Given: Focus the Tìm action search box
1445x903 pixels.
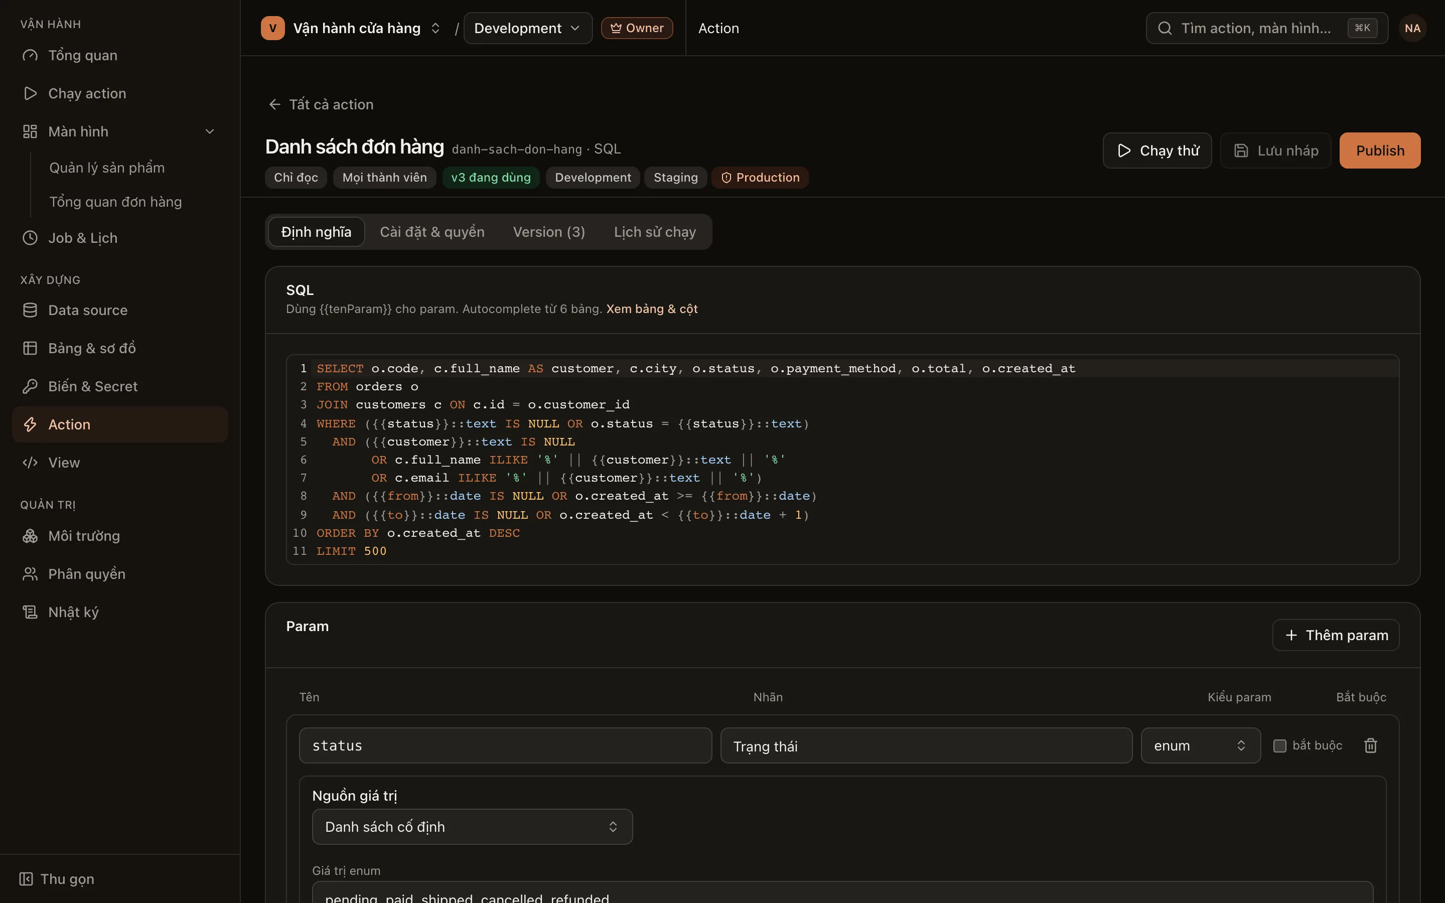Looking at the screenshot, I should point(1266,28).
